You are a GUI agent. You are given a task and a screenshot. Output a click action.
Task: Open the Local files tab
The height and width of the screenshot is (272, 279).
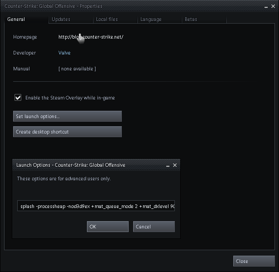pos(115,19)
